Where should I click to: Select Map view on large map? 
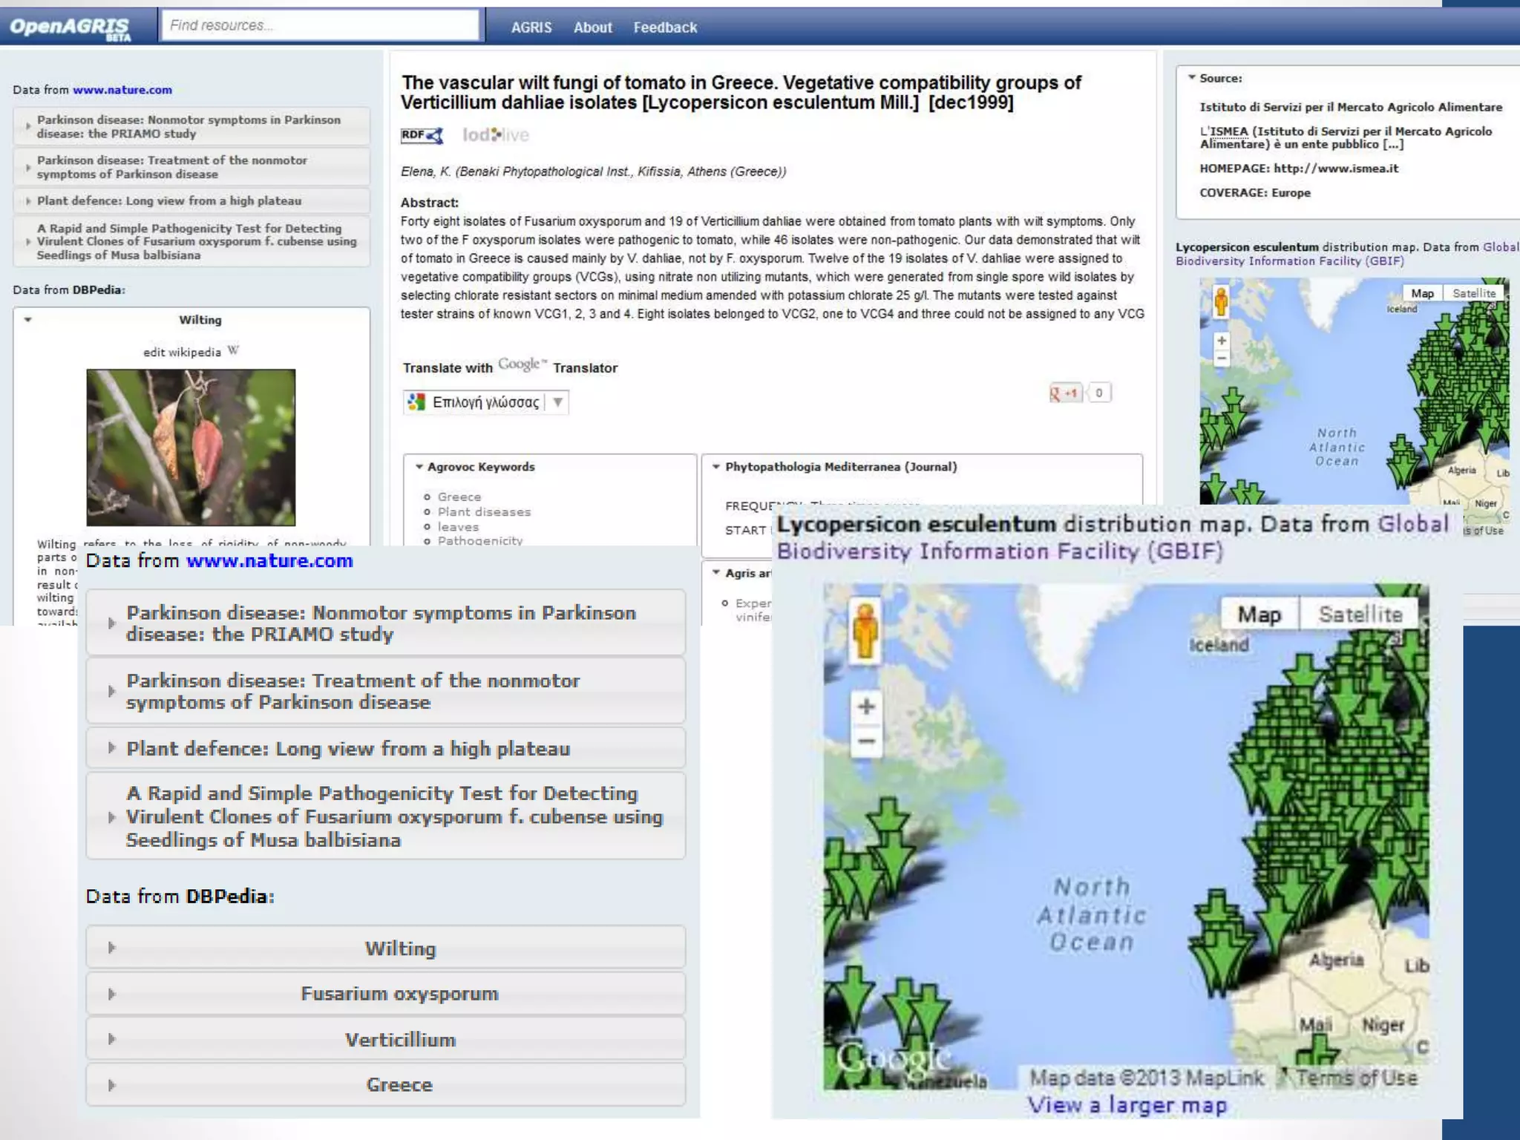click(x=1259, y=615)
